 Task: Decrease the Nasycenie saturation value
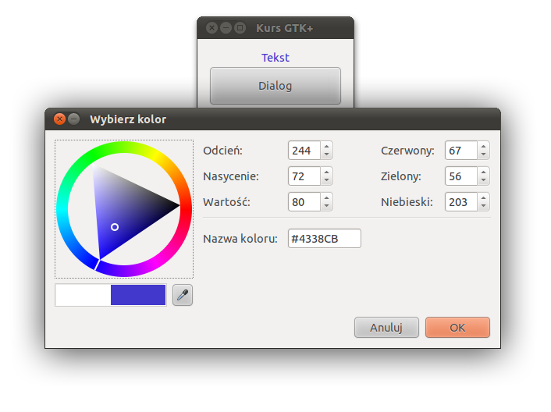[326, 180]
